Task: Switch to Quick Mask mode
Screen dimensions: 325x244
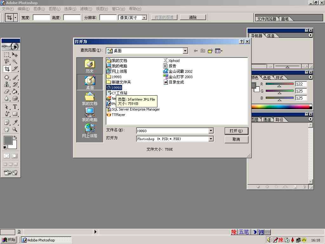Action: tap(14, 156)
